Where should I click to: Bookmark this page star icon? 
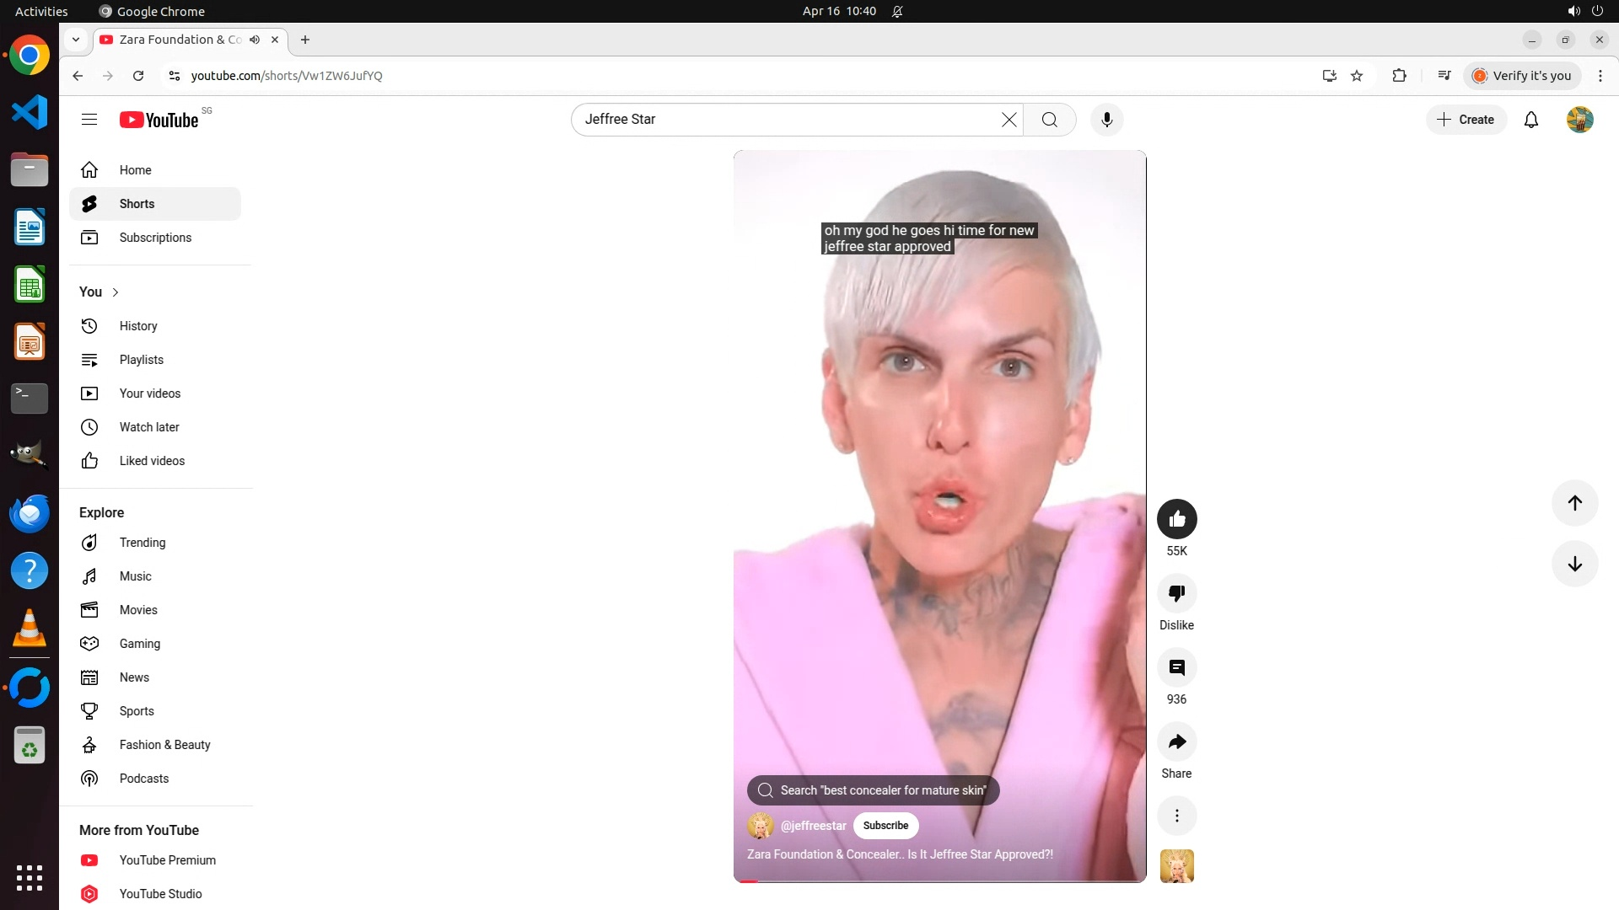point(1357,76)
